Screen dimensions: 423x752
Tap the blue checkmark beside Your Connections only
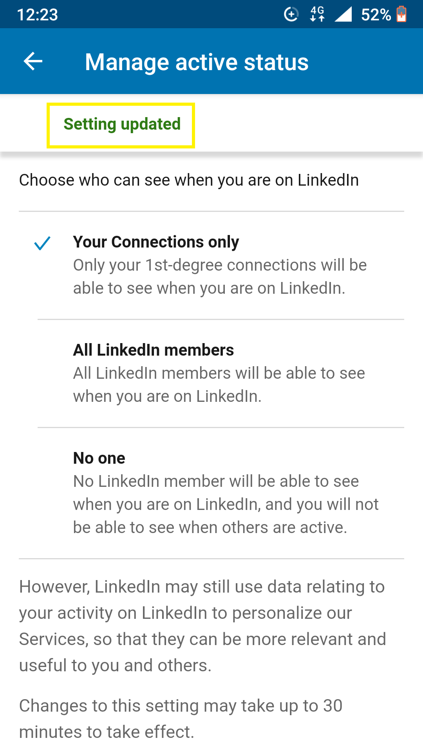[x=42, y=243]
